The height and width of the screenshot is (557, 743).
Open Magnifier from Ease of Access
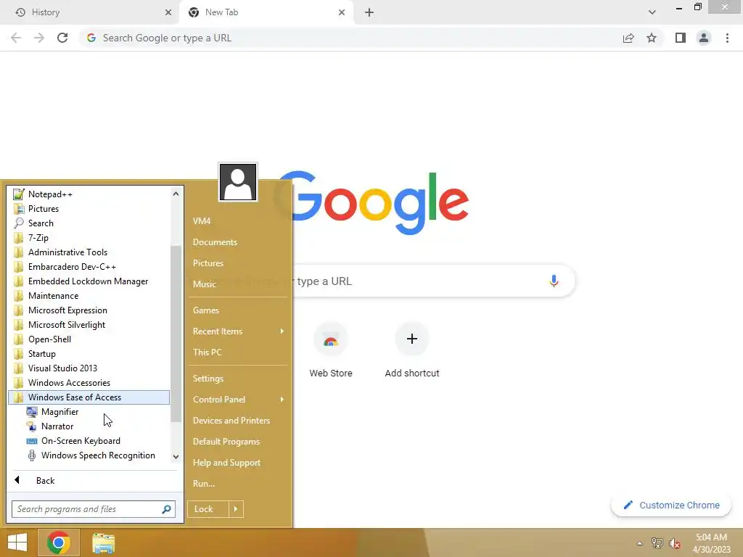click(x=59, y=412)
